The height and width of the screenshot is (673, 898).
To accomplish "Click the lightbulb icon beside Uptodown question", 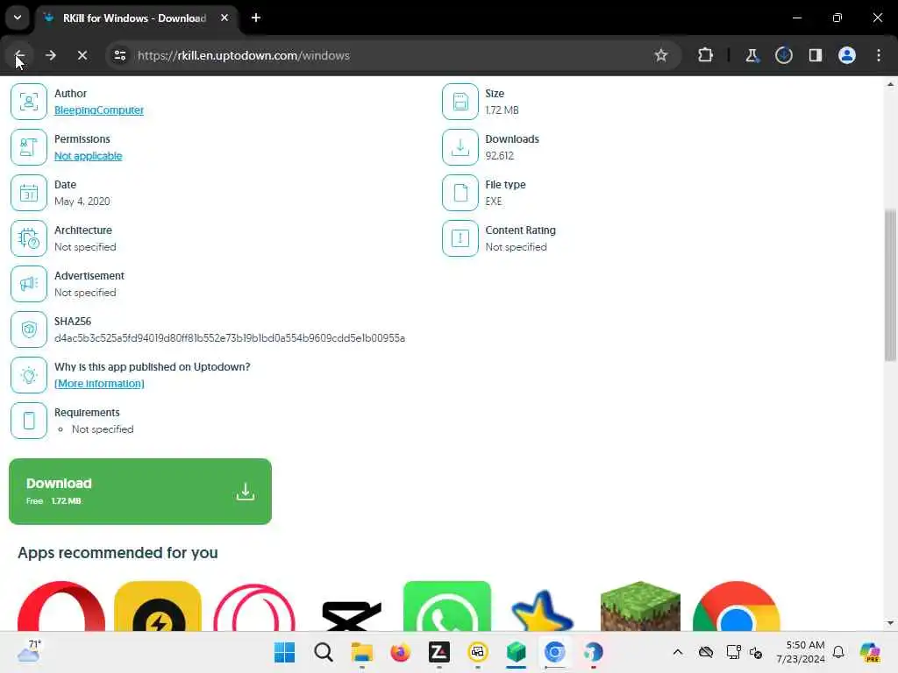I will [29, 375].
